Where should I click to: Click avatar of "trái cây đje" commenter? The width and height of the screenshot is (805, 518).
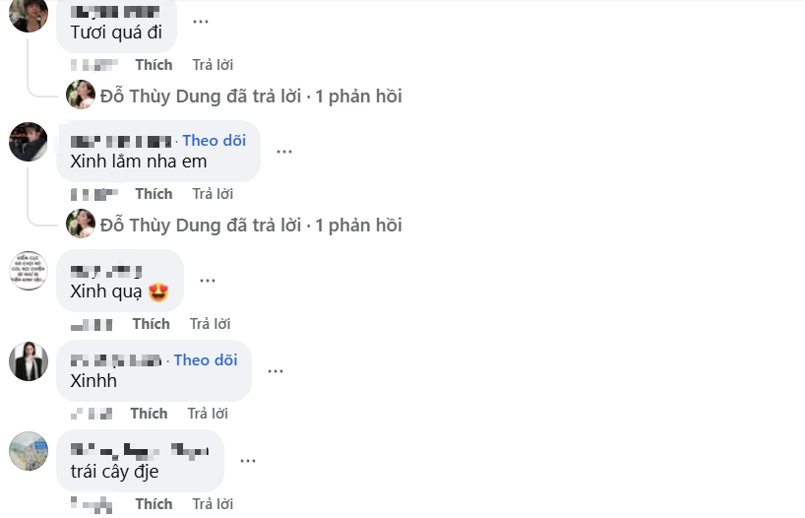29,451
